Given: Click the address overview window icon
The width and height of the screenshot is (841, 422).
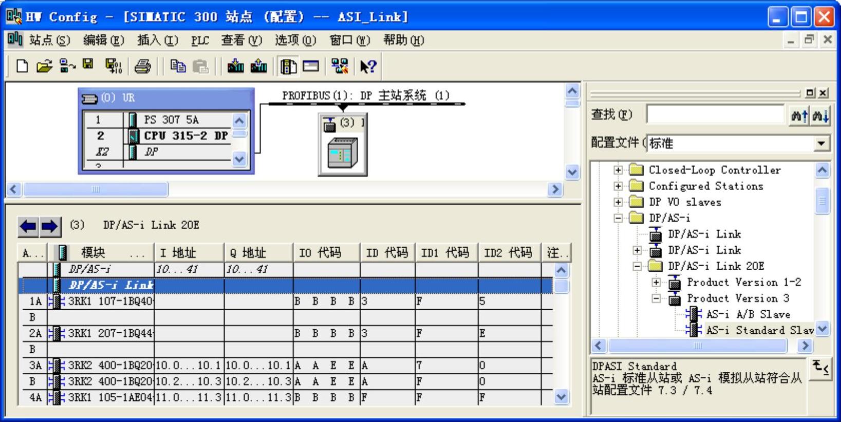Looking at the screenshot, I should [311, 66].
